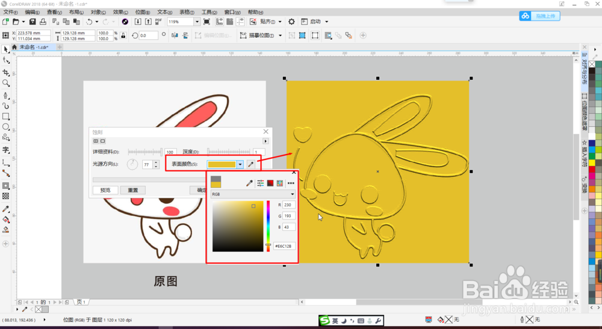Image resolution: width=602 pixels, height=329 pixels.
Task: Open the surface color dropdown arrow
Action: (240, 165)
